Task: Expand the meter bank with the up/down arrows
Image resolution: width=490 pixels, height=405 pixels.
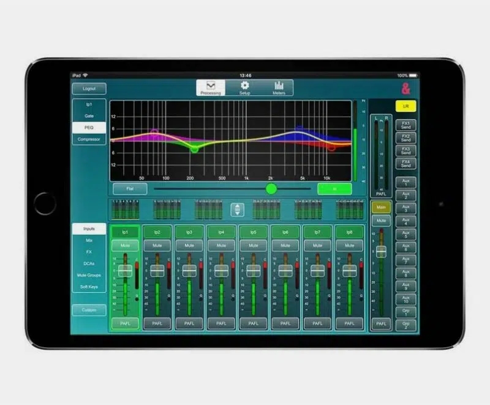Action: pos(237,210)
